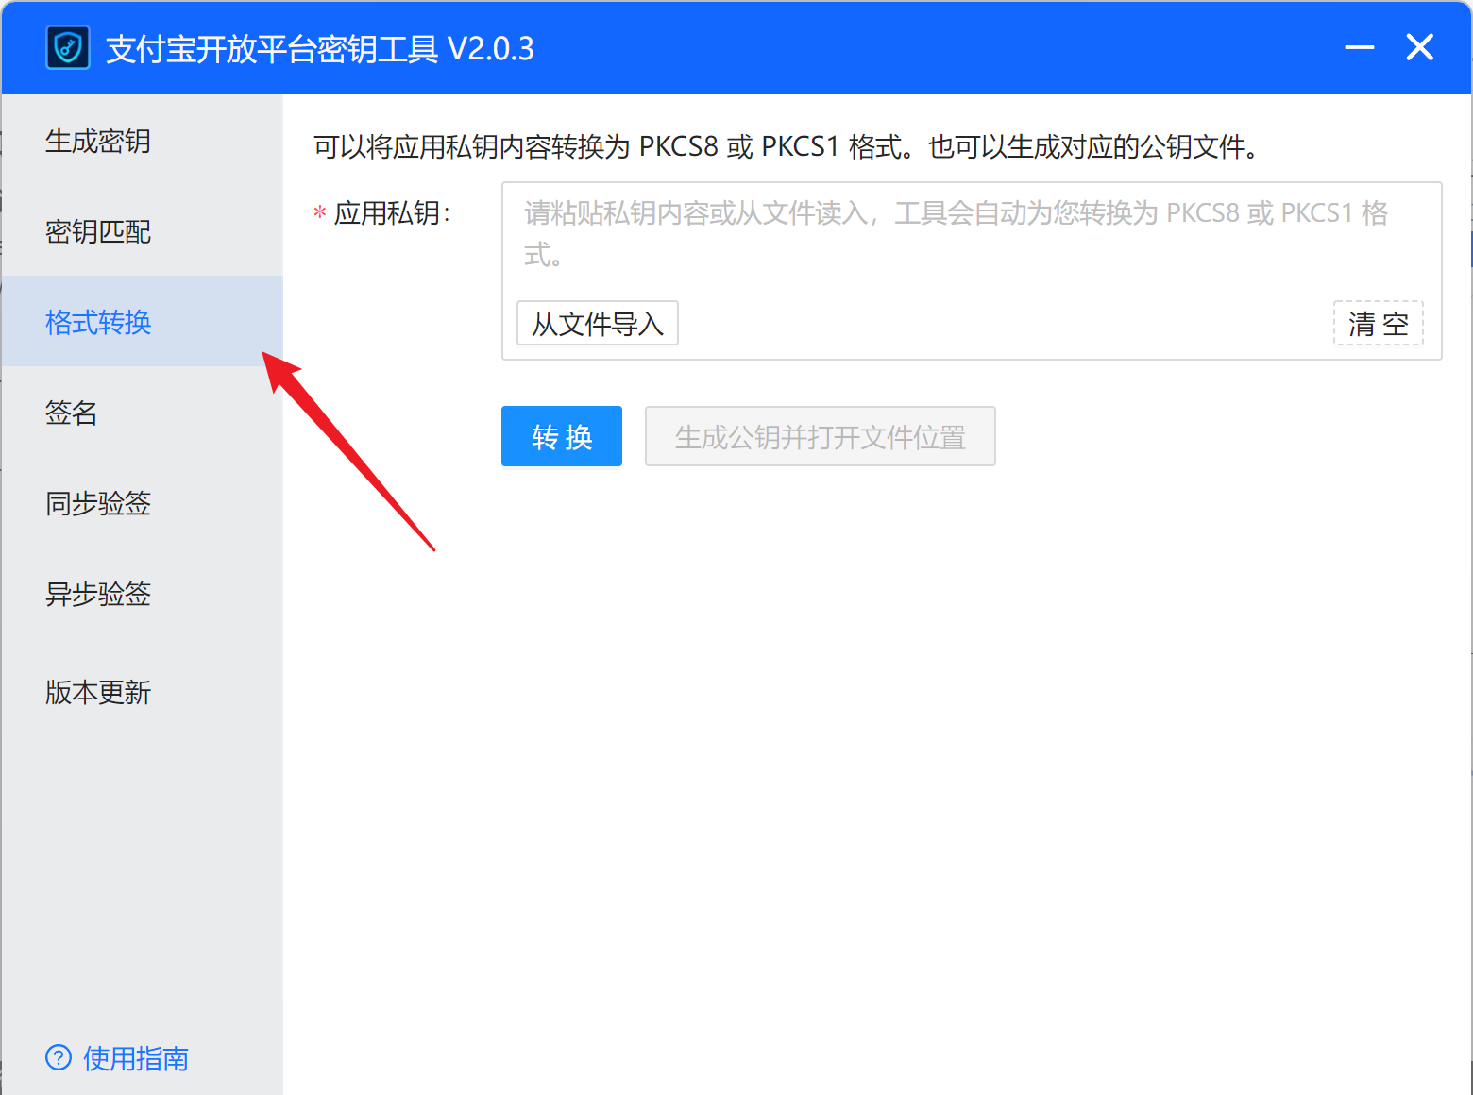The height and width of the screenshot is (1095, 1473).
Task: Clear the key field with 清空
Action: click(x=1379, y=324)
